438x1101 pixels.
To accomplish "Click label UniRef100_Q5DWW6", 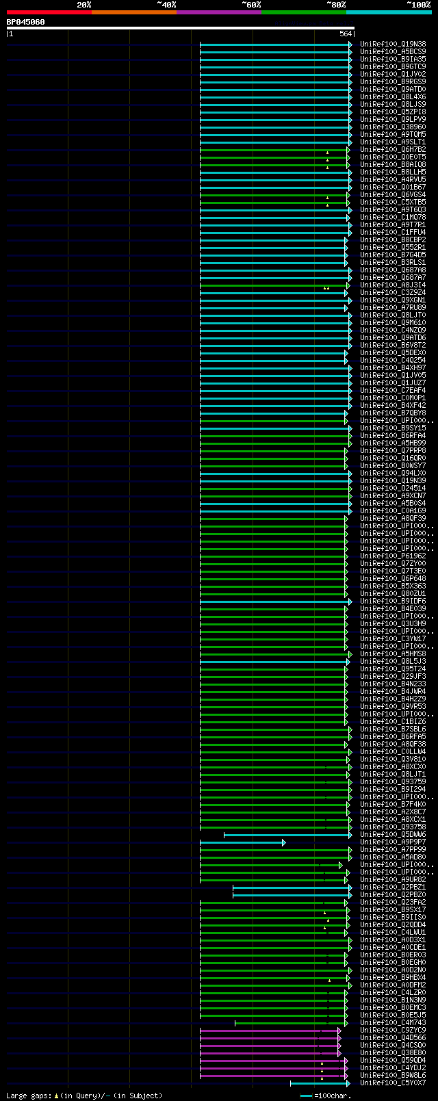I will pos(393,835).
